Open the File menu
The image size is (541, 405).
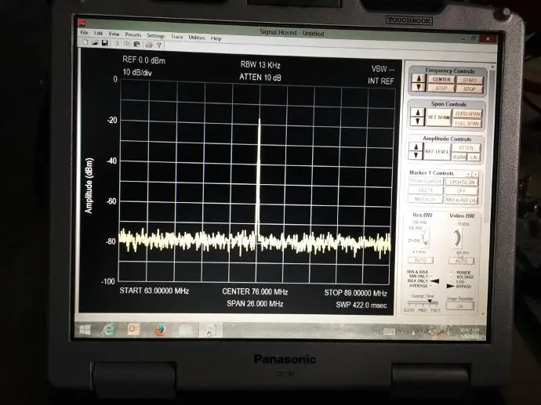[84, 32]
